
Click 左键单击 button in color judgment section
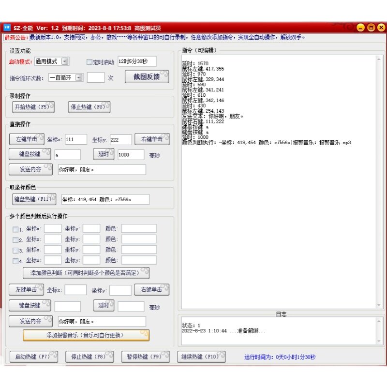[27, 289]
